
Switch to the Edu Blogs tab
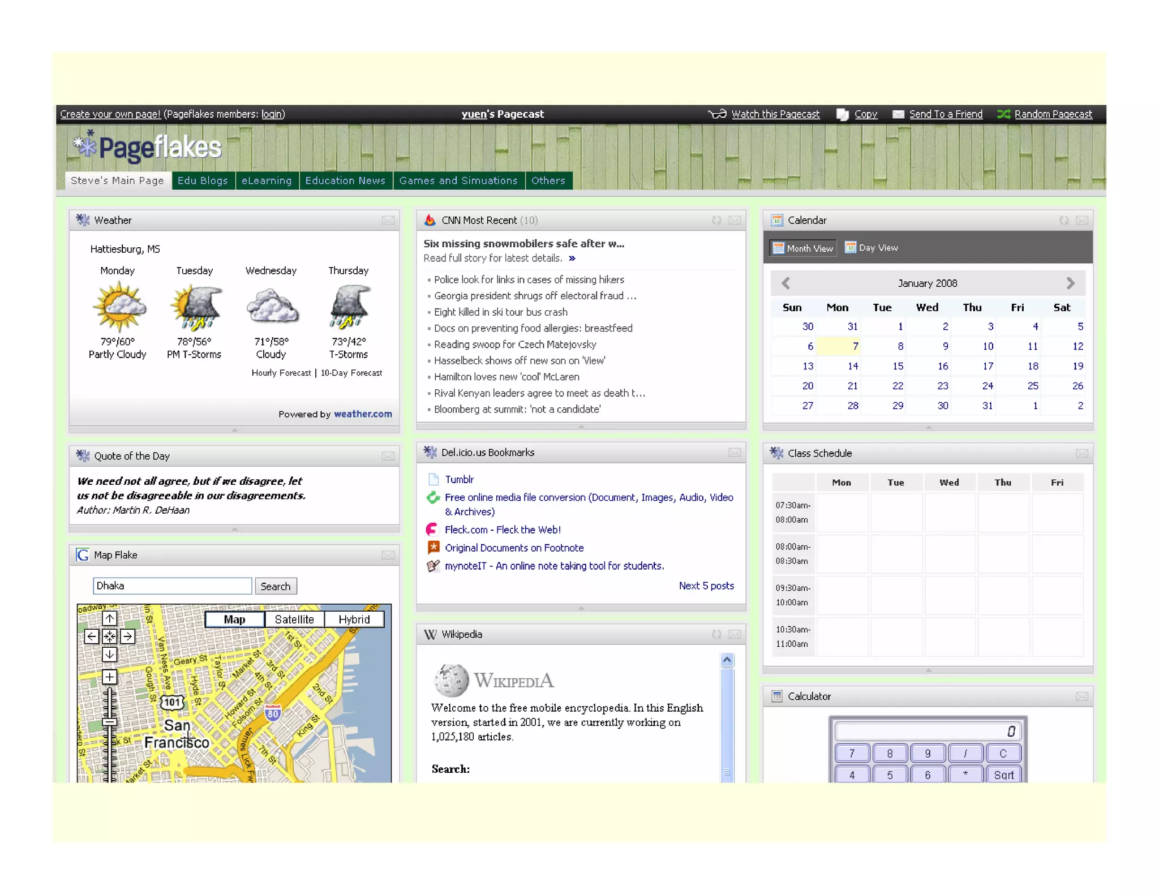pos(203,180)
